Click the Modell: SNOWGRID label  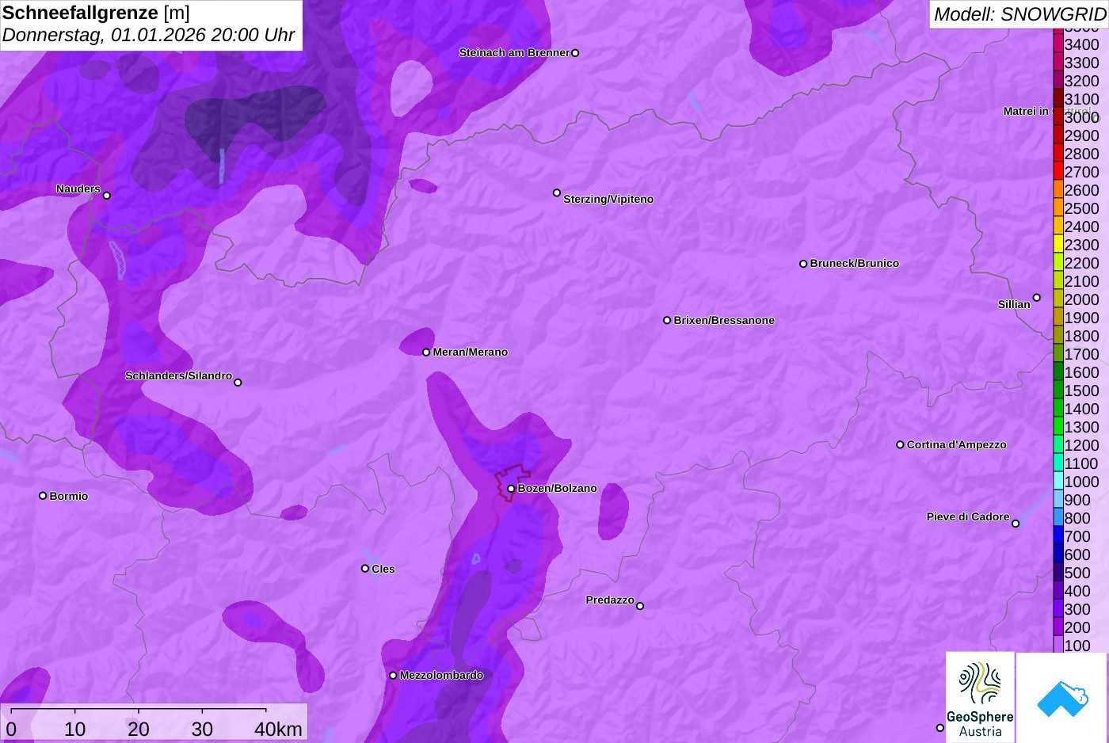click(x=1019, y=13)
